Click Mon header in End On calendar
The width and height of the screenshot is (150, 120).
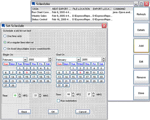(66, 64)
